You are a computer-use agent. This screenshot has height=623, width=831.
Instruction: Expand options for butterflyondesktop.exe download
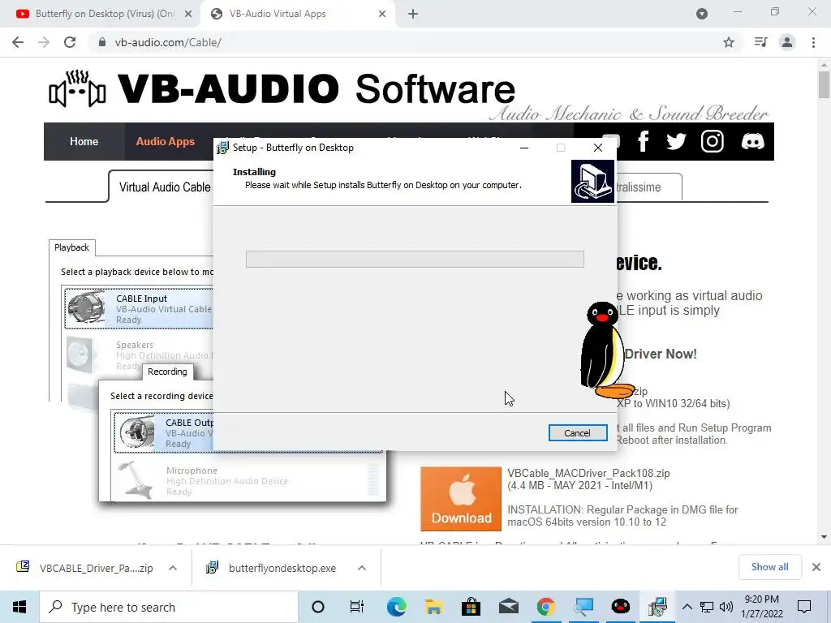362,568
